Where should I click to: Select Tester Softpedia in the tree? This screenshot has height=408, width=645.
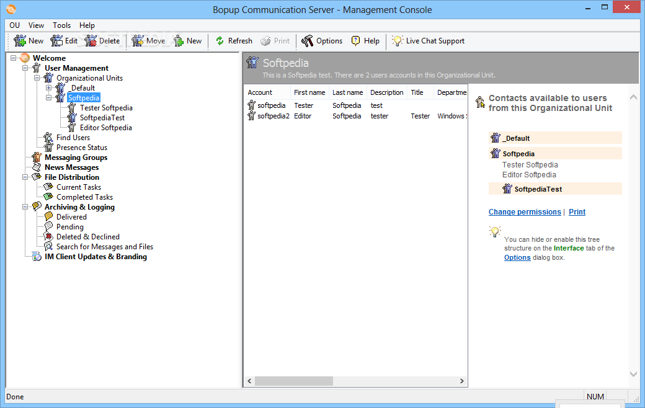(106, 108)
